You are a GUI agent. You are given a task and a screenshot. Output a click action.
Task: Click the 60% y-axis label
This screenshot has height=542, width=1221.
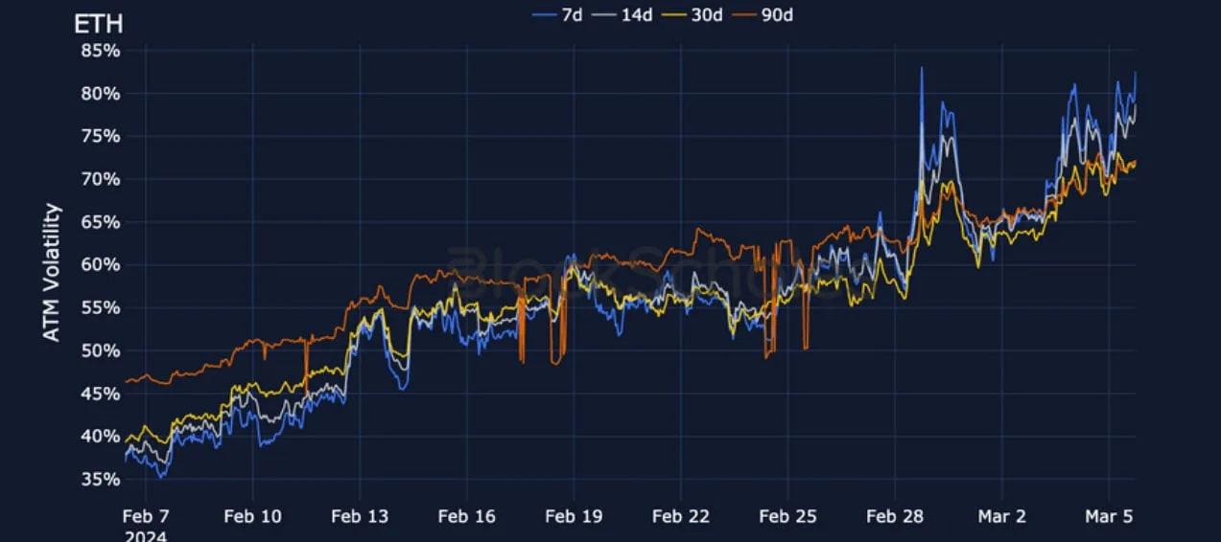click(100, 265)
